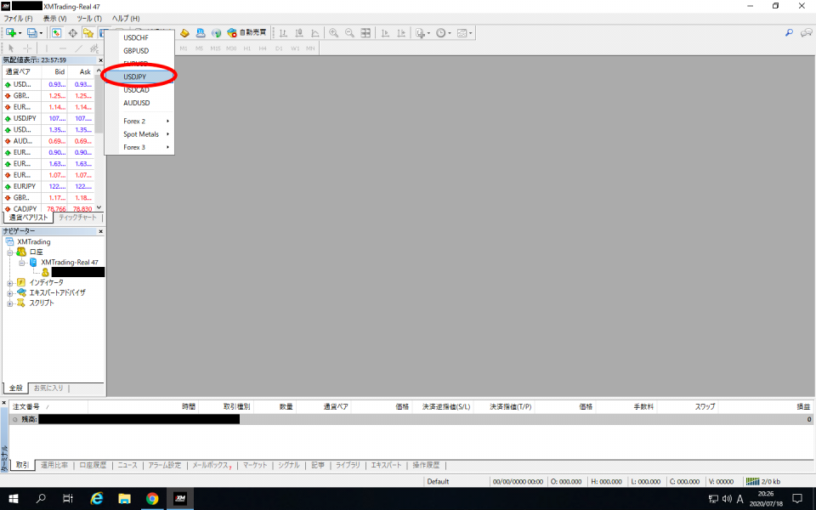Image resolution: width=816 pixels, height=510 pixels.
Task: Open Google Chrome from the taskbar
Action: click(152, 499)
